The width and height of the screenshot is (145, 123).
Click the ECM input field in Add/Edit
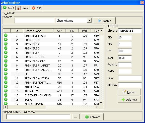coord(125,58)
